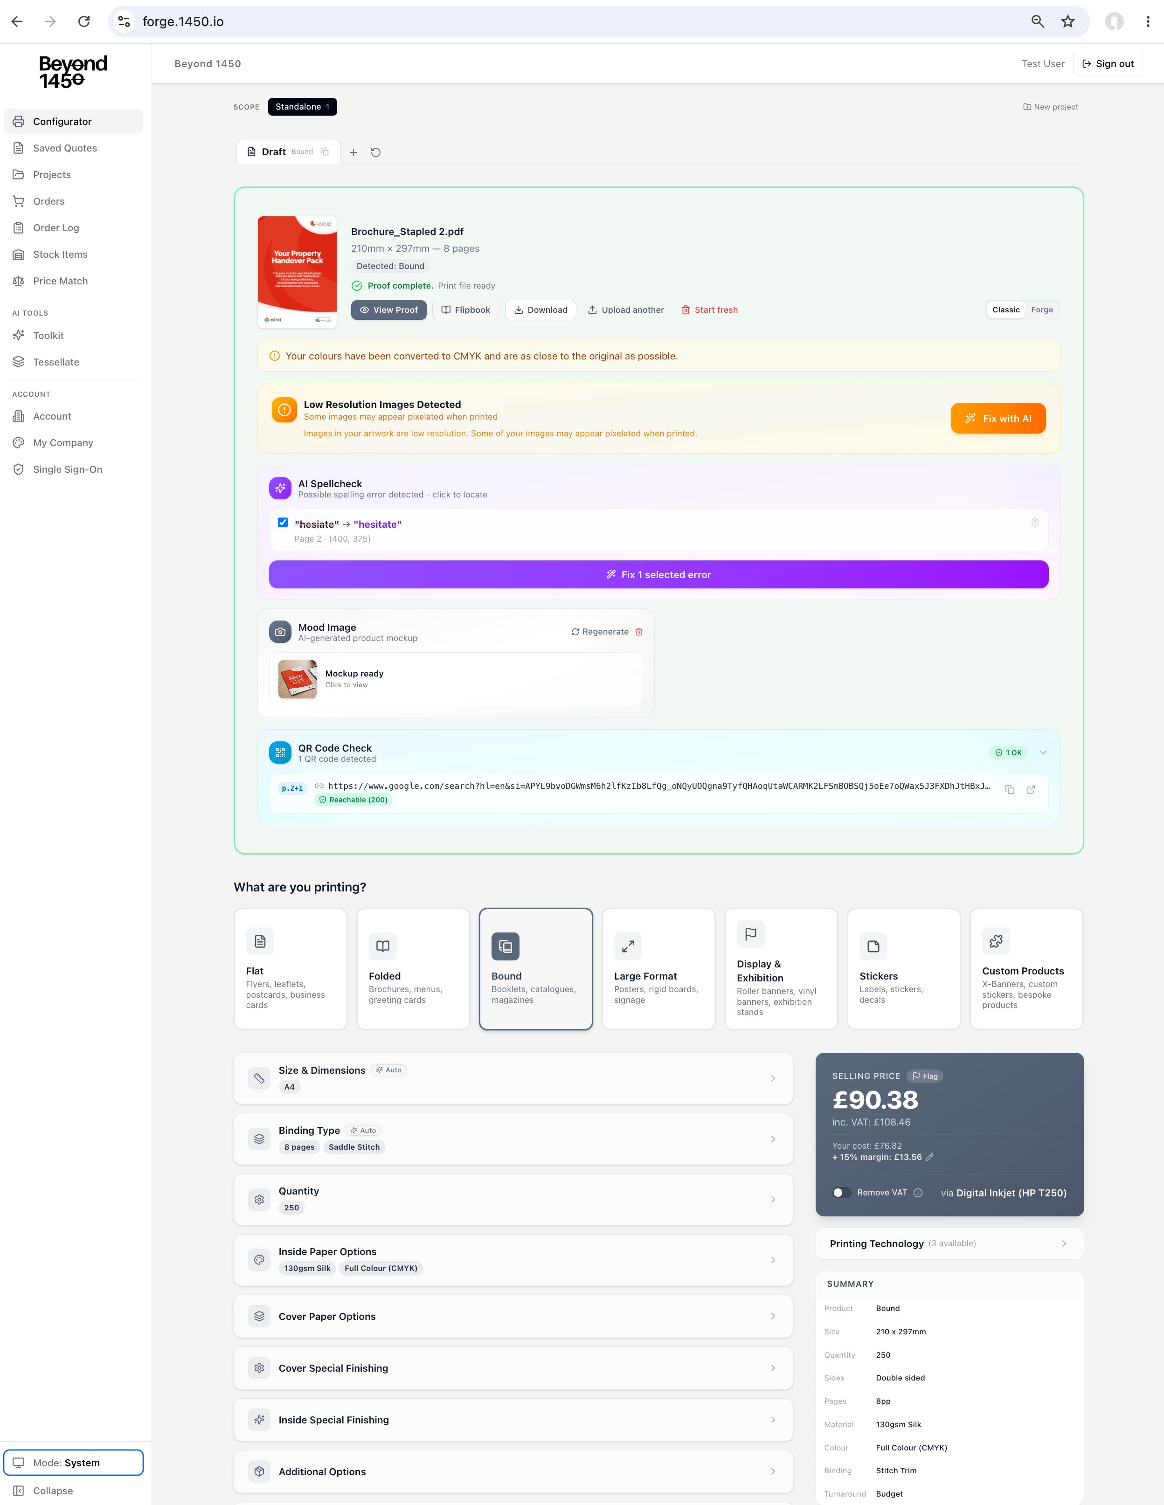Select the Custom Products type
Image resolution: width=1164 pixels, height=1505 pixels.
(1026, 969)
